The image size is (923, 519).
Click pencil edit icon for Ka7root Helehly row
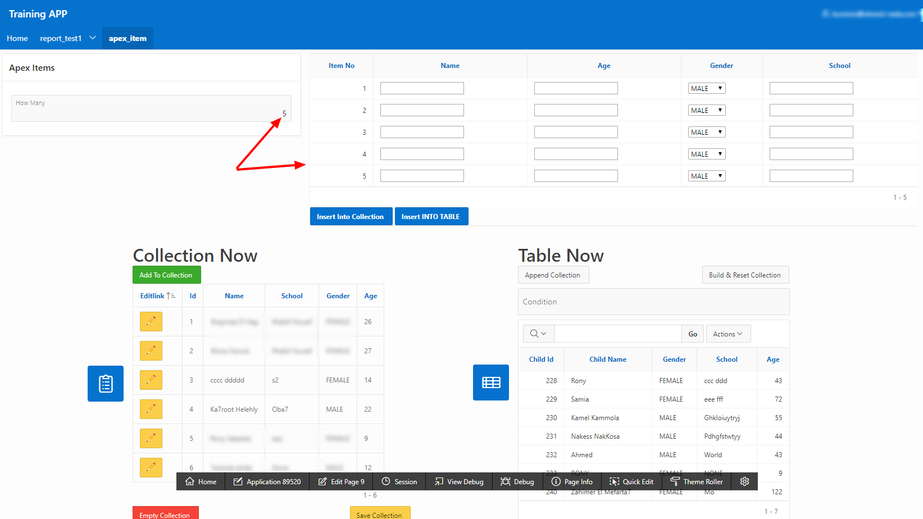point(151,409)
